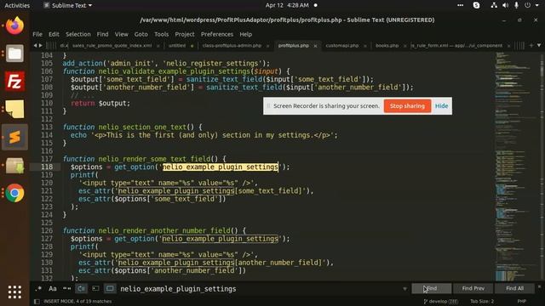Switch to sales_rule_promo_quote_index.xml tab
The image size is (545, 306).
[112, 45]
